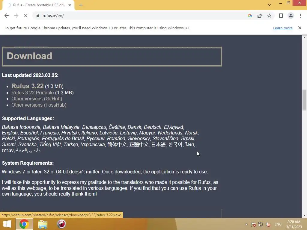This screenshot has width=307, height=230.
Task: Click the GitHub URL in status bar
Action: tap(61, 215)
